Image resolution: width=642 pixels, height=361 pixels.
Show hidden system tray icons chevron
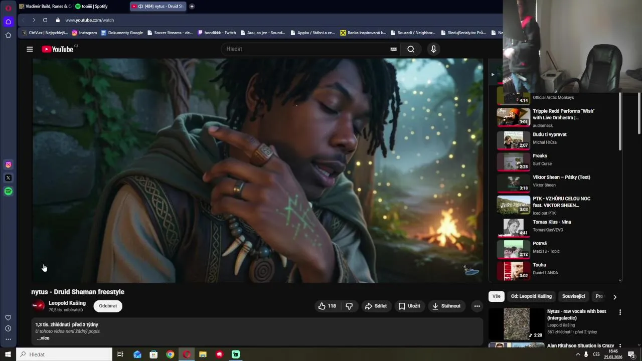tap(578, 354)
